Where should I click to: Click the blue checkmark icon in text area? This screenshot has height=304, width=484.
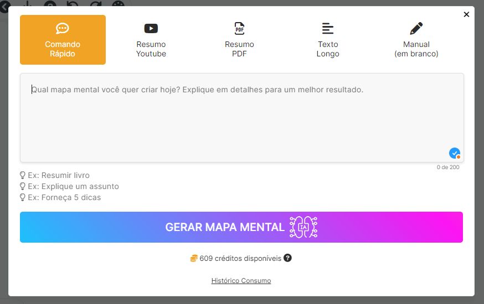pyautogui.click(x=454, y=153)
